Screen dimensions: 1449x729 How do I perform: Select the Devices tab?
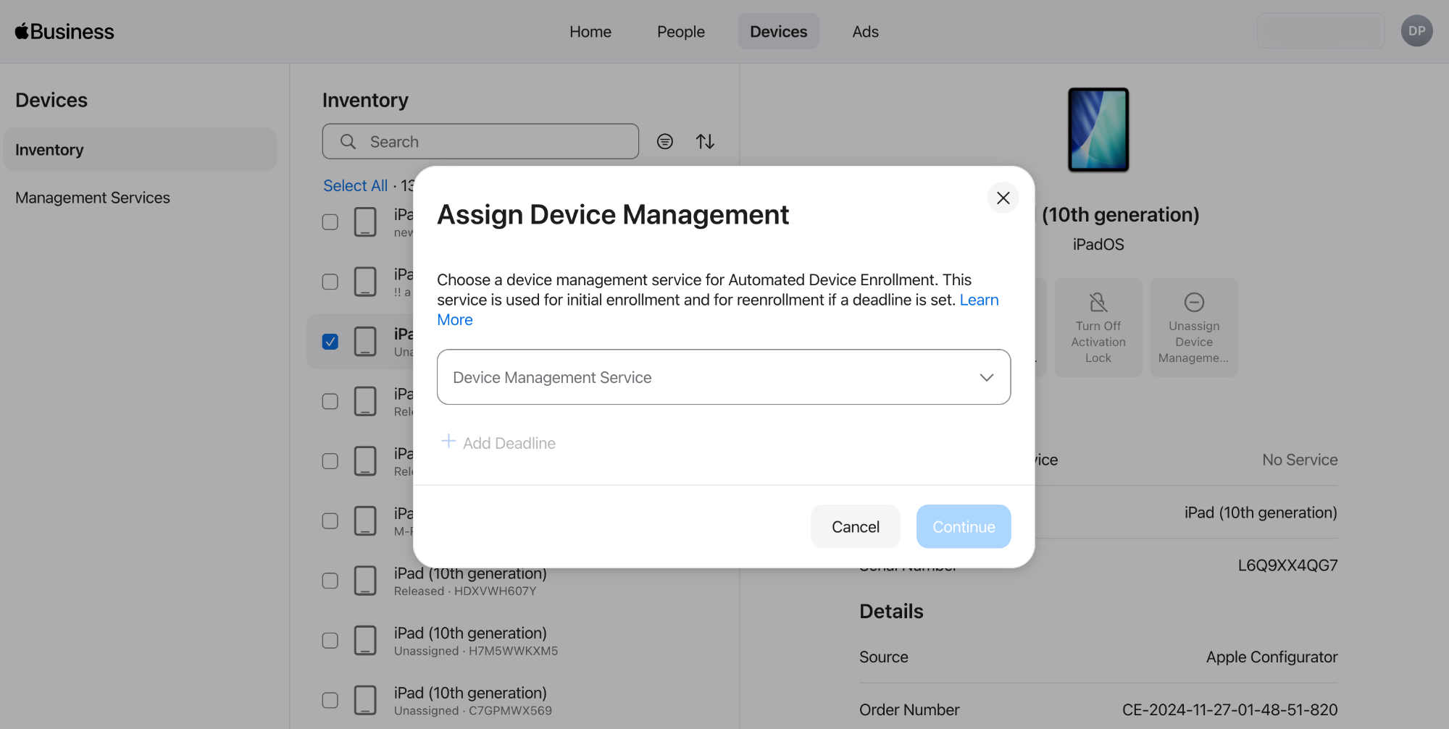778,31
